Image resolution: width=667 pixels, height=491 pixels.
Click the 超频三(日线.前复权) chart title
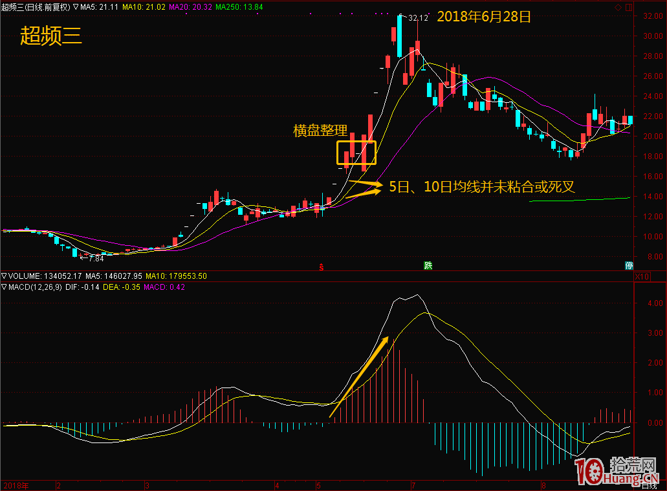pos(36,7)
